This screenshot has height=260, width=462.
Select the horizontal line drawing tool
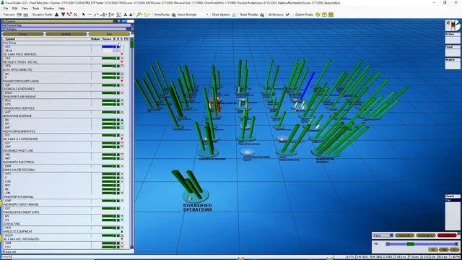pos(90,14)
